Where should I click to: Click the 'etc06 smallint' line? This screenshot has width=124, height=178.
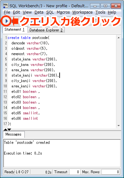[x=25, y=118]
